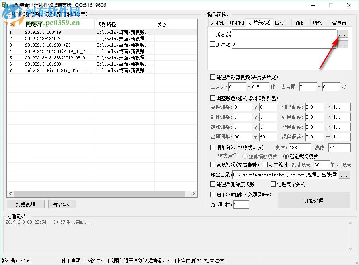Enable the 调整颜色 color adjustment option

click(x=213, y=98)
